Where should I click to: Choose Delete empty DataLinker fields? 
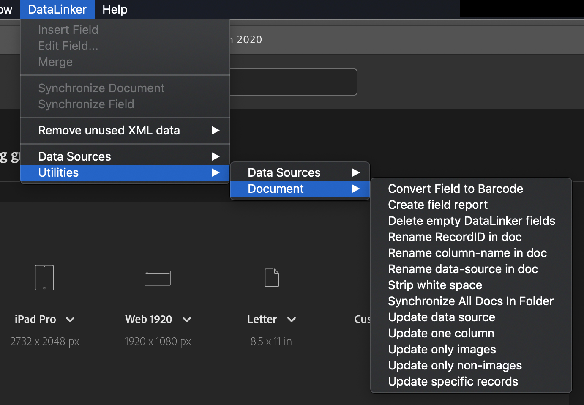tap(471, 221)
